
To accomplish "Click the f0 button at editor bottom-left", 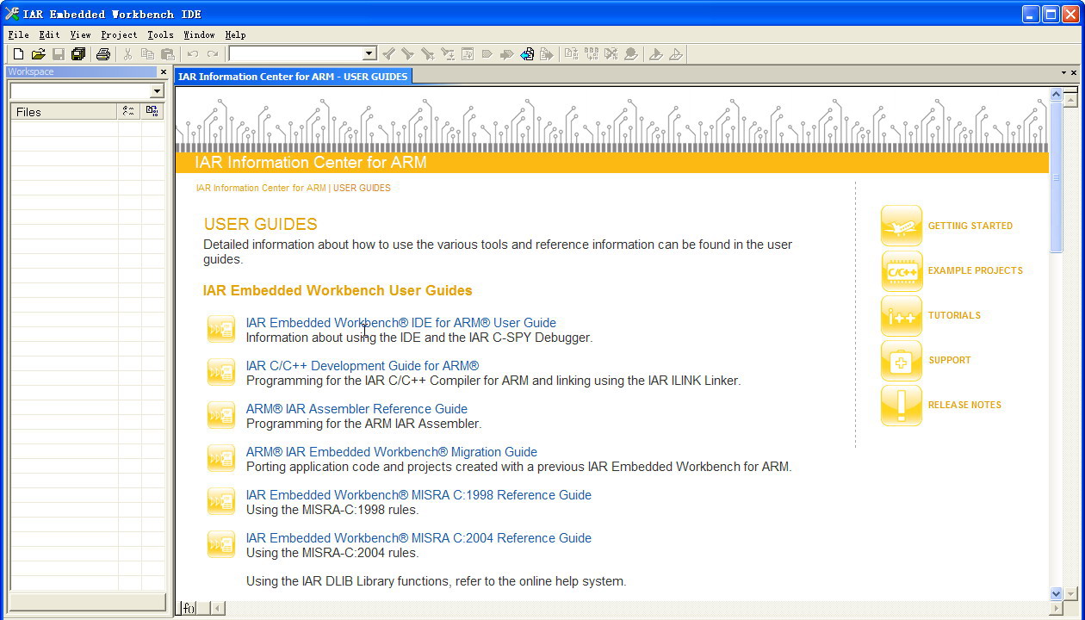I will pyautogui.click(x=189, y=608).
